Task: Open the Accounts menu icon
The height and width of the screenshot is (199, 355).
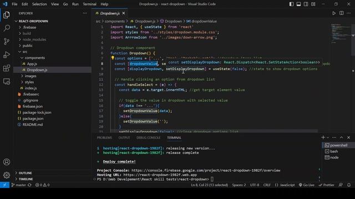Action: [7, 162]
